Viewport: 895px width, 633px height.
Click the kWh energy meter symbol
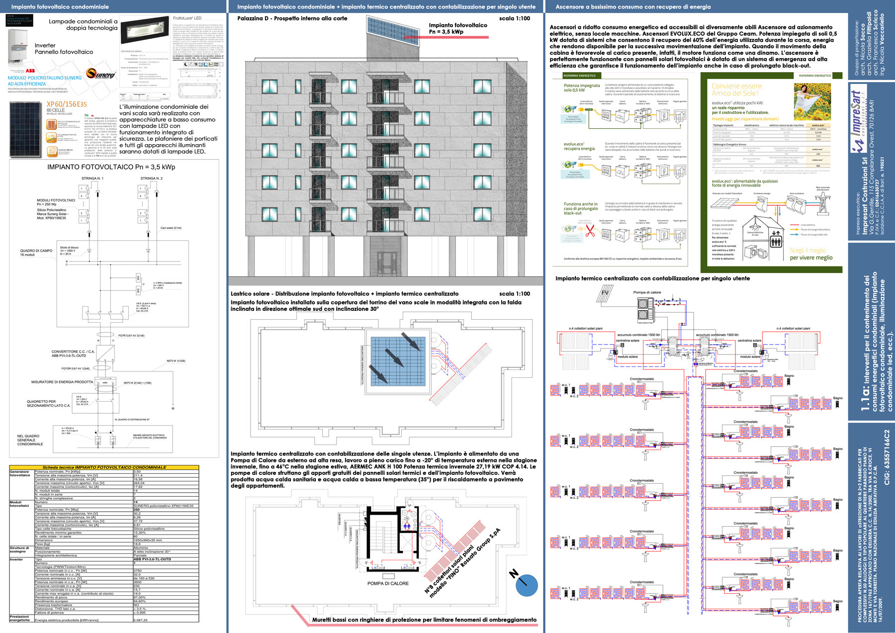pos(105,383)
